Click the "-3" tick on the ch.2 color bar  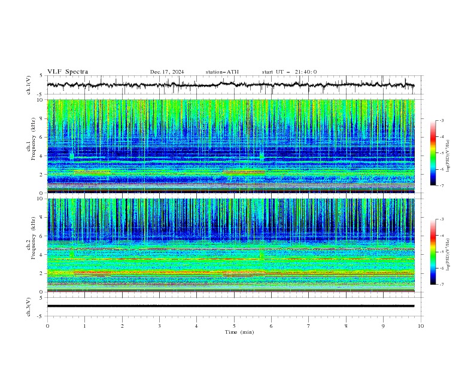pyautogui.click(x=441, y=219)
